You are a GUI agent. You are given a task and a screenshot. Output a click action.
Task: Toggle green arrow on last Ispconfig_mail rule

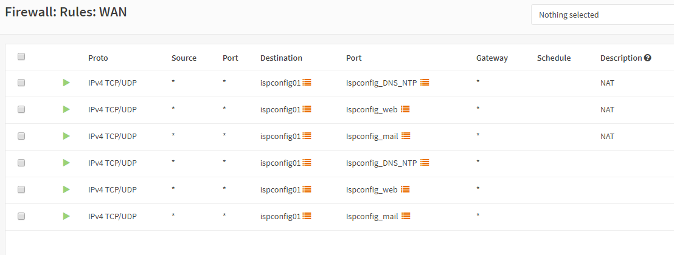point(66,216)
